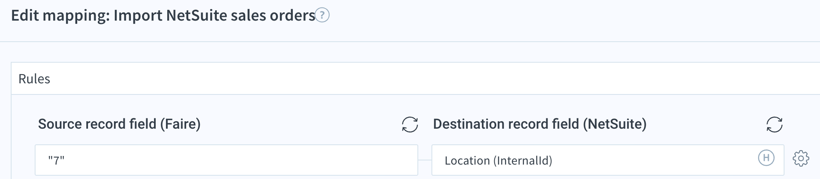Click the Destination record field (NetSuite) label
Image resolution: width=820 pixels, height=179 pixels.
540,124
